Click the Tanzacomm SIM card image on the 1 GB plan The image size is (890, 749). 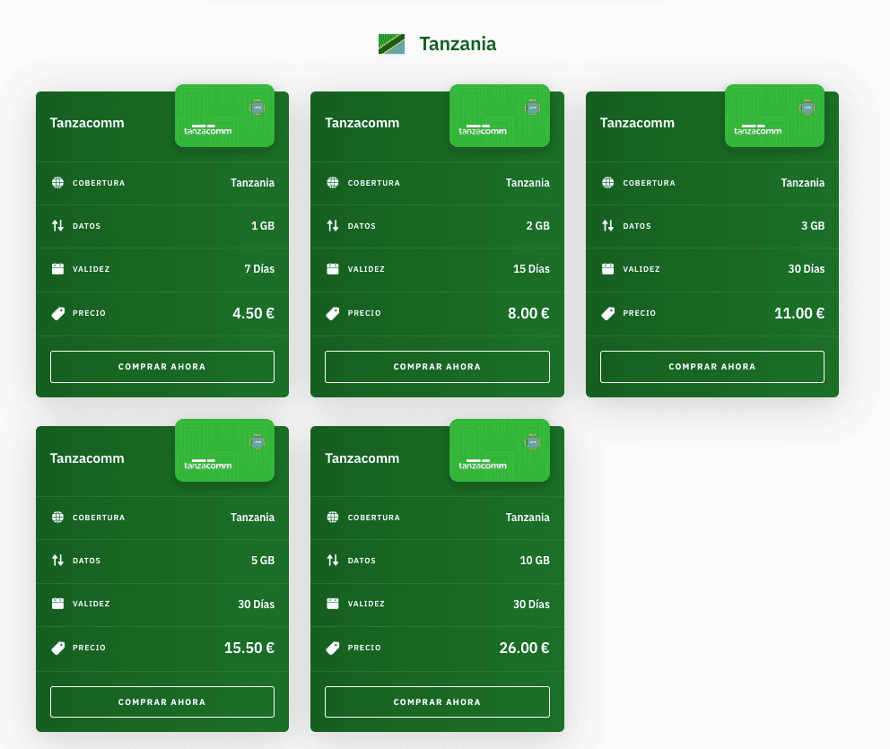pyautogui.click(x=224, y=116)
